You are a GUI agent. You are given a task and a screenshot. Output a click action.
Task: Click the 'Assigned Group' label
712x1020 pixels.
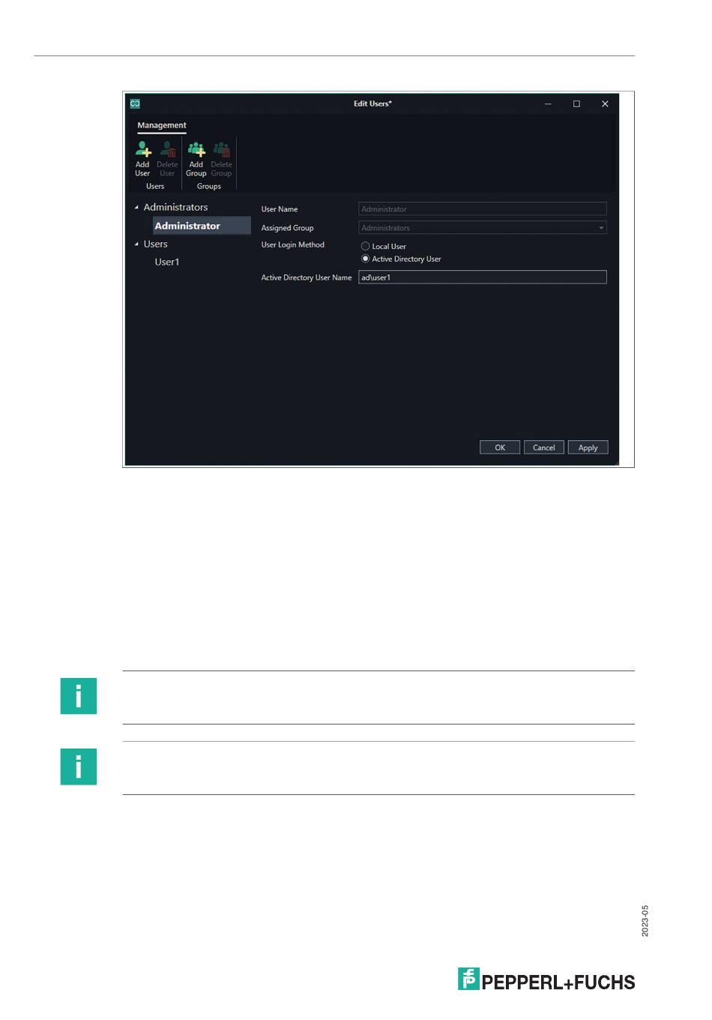point(288,228)
